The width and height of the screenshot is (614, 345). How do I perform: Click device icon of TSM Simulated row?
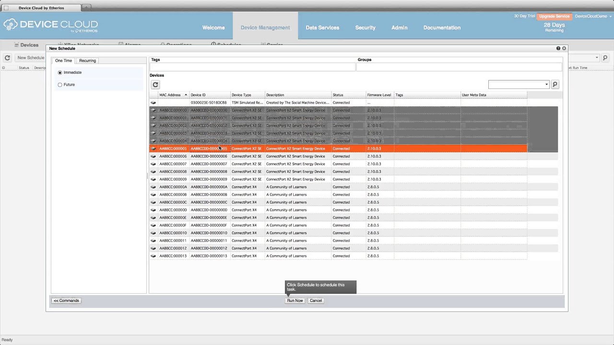tap(153, 103)
